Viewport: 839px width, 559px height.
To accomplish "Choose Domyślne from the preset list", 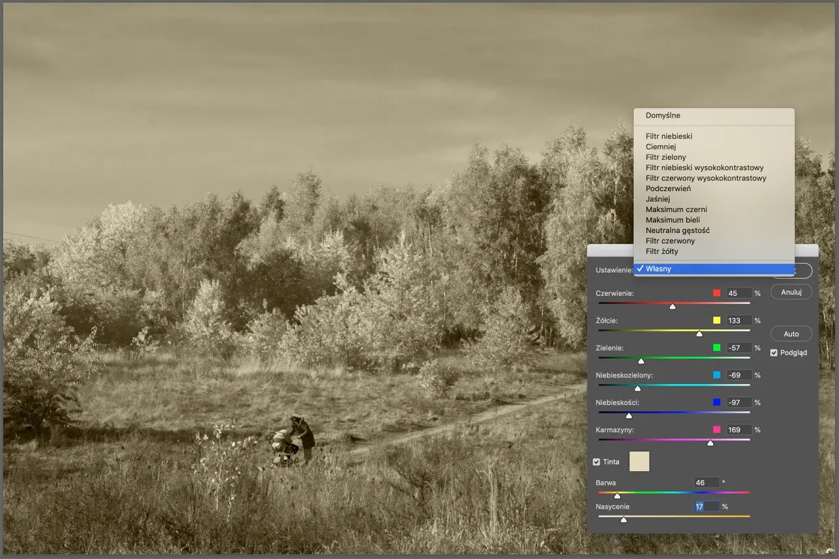I will coord(663,115).
